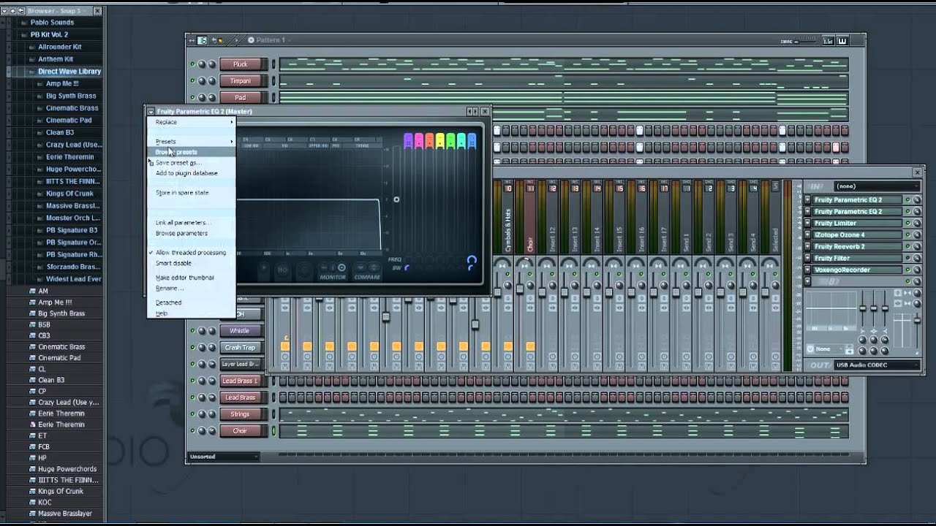Open slot menu arrow for Fruity Limiter

click(808, 223)
